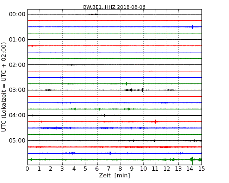Click x-axis tick label 3
Image resolution: width=229 pixels, height=183 pixels.
tap(62, 169)
